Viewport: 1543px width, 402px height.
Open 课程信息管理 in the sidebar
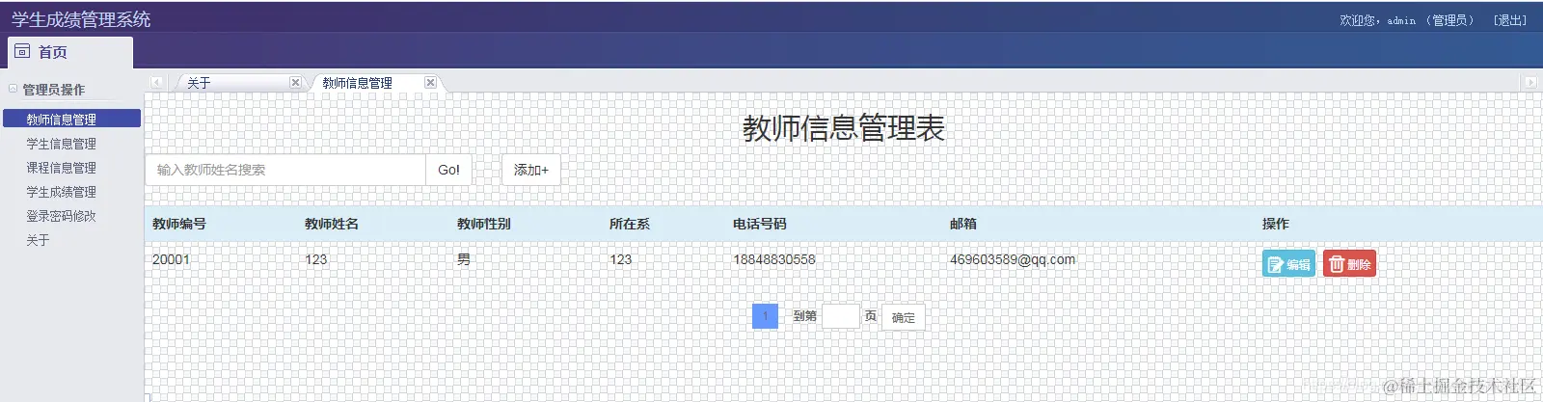coord(61,168)
